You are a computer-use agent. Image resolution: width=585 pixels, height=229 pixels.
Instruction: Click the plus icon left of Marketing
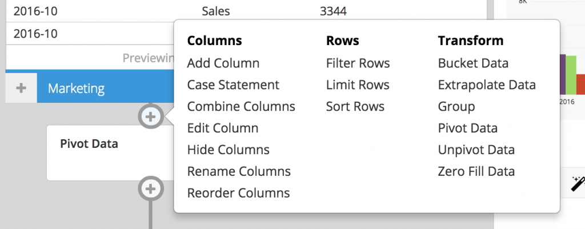[21, 88]
